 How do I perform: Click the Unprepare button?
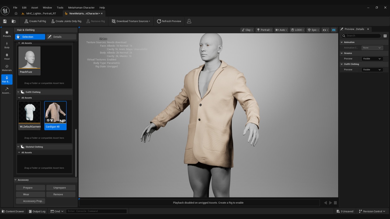(61, 188)
